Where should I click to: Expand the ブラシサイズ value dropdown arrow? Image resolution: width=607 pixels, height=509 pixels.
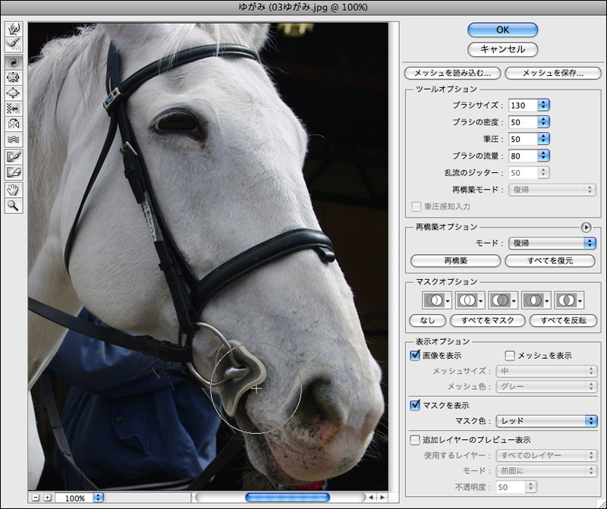pyautogui.click(x=544, y=105)
